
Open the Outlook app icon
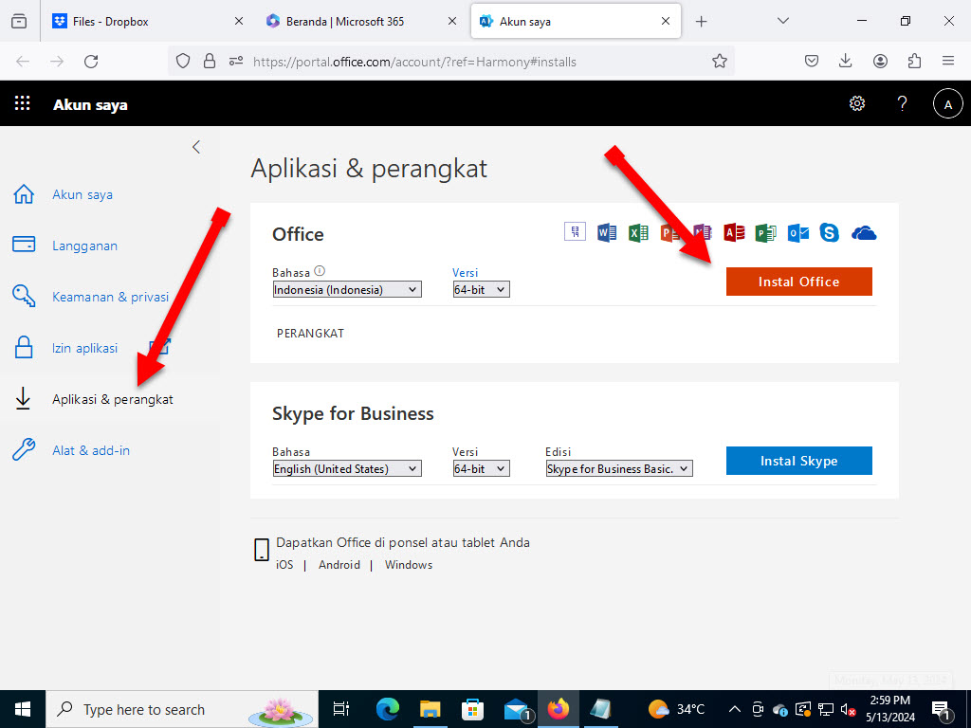pyautogui.click(x=797, y=231)
